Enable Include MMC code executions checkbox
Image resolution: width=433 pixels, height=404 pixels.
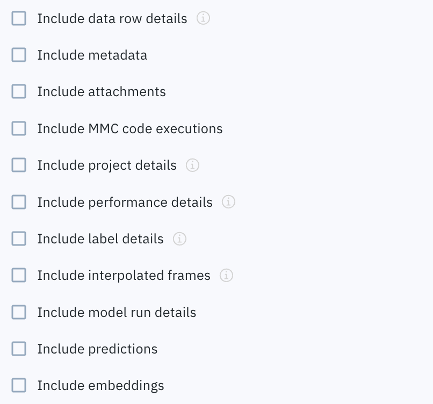pos(19,128)
